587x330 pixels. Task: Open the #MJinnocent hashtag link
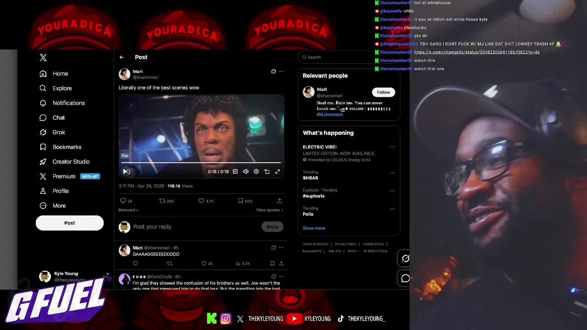coord(330,114)
